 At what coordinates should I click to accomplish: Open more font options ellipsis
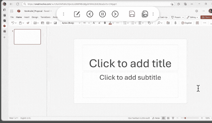coord(118,23)
